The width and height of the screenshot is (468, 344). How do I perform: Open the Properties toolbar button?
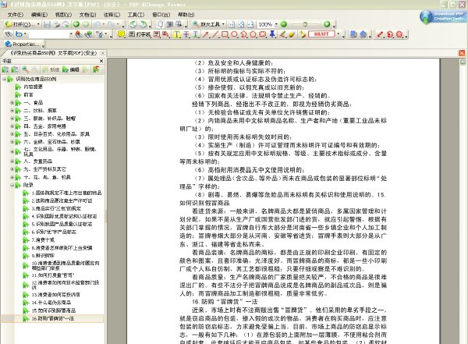(x=23, y=44)
